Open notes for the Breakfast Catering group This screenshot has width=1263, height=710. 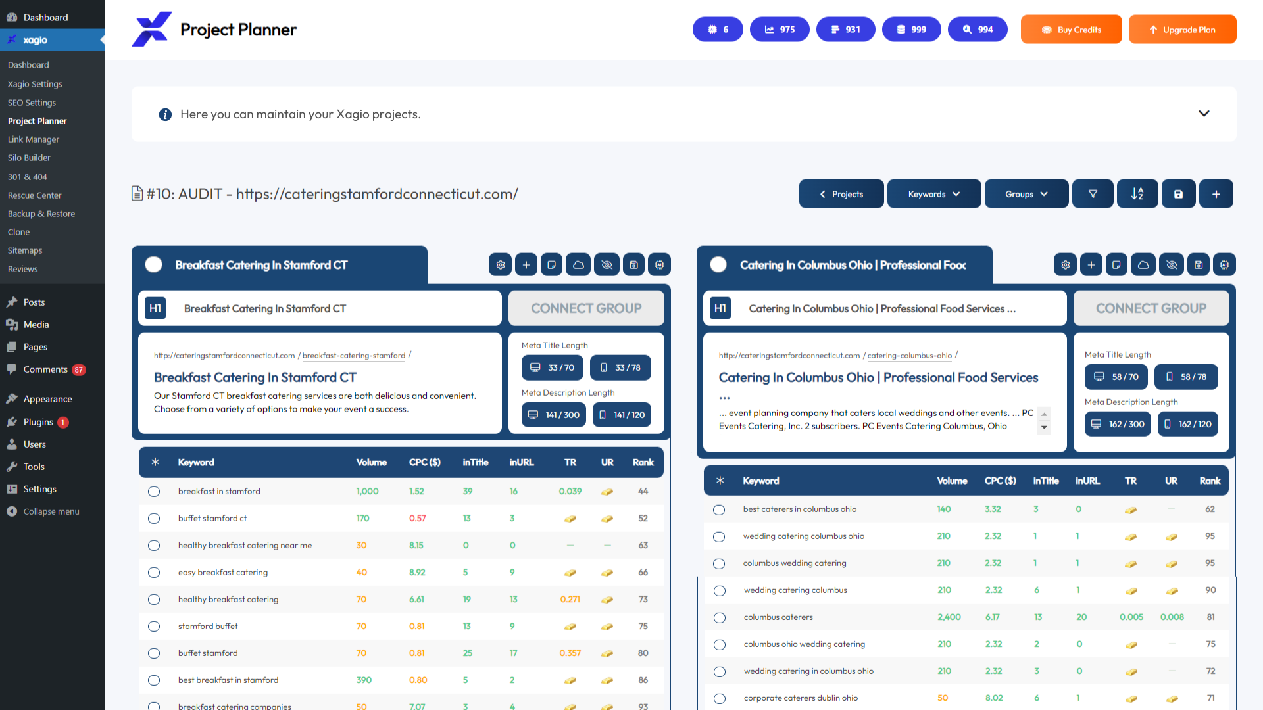coord(551,264)
